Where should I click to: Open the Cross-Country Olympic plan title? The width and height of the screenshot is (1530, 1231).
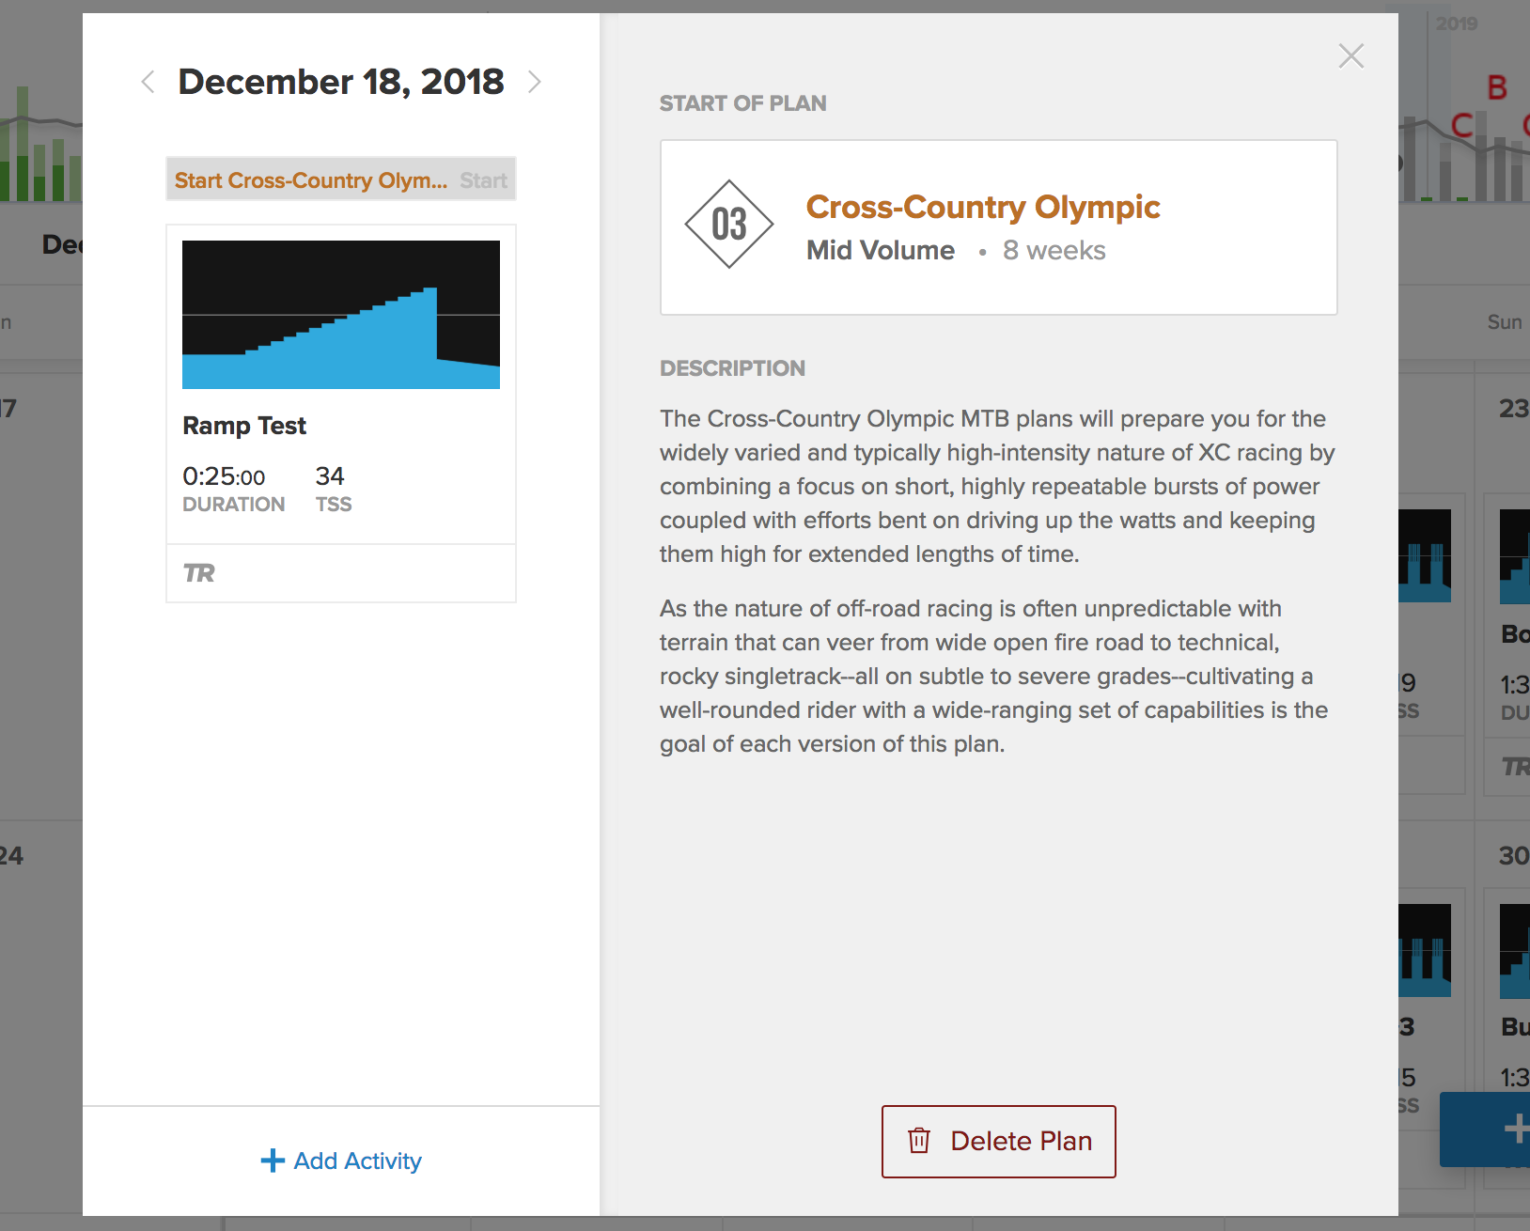pyautogui.click(x=983, y=207)
